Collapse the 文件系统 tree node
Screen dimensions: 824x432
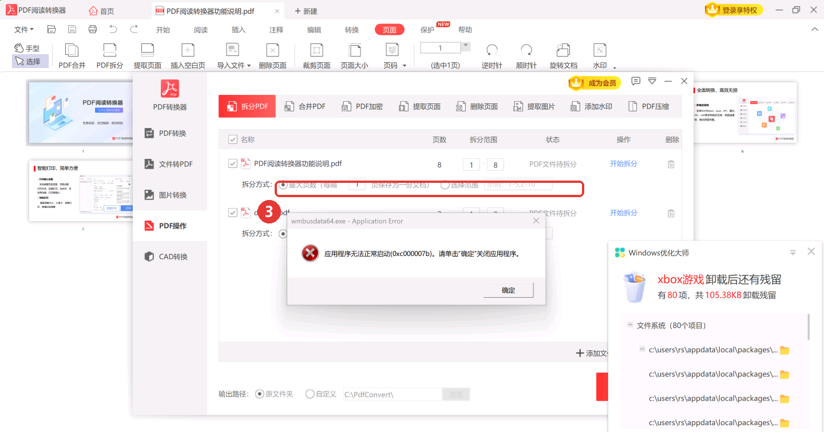pyautogui.click(x=630, y=325)
